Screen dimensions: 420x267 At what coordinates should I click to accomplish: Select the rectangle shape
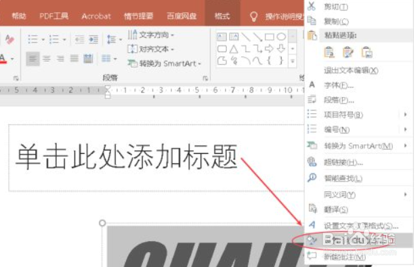point(269,37)
